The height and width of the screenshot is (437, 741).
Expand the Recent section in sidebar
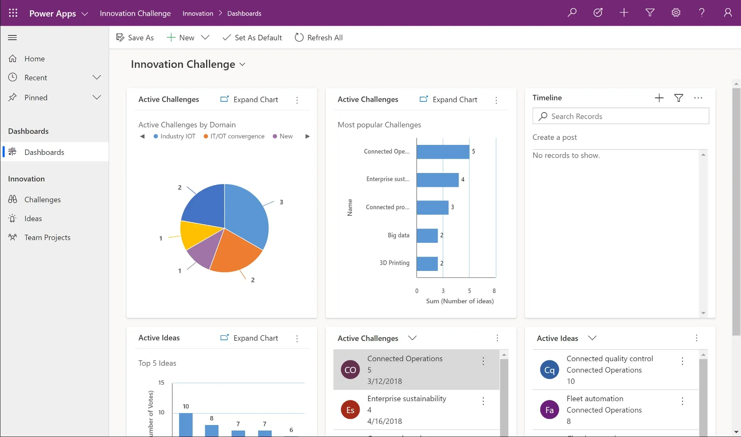click(x=96, y=77)
